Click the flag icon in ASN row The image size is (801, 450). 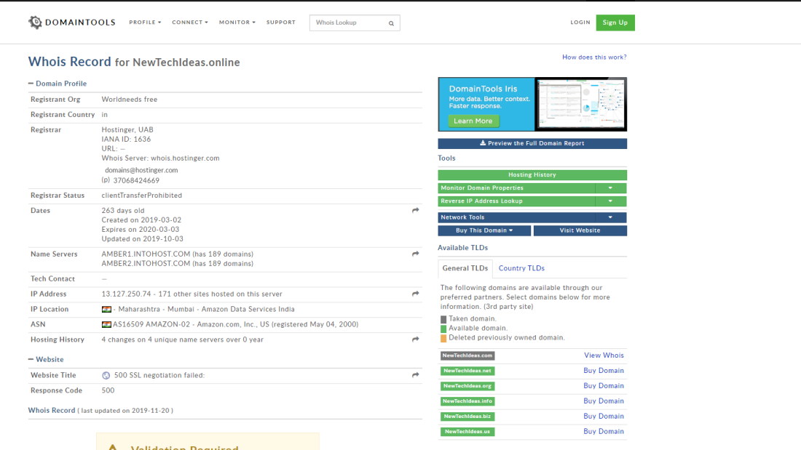[106, 324]
